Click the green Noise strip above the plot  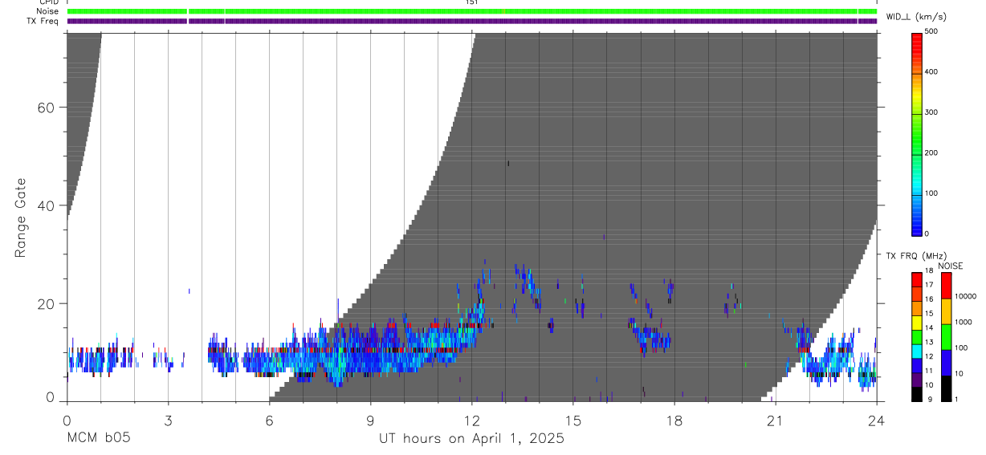click(x=472, y=11)
